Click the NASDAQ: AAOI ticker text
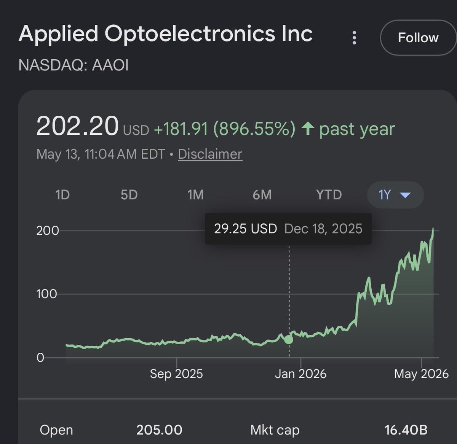The image size is (457, 444). point(74,65)
